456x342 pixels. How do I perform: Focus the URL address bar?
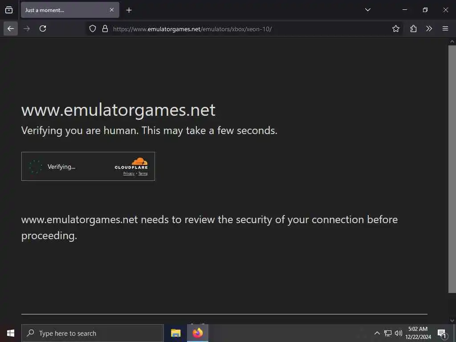click(x=244, y=29)
